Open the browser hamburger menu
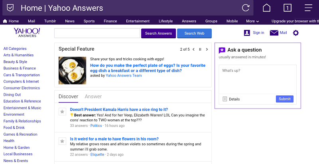The width and height of the screenshot is (319, 164). (x=308, y=8)
